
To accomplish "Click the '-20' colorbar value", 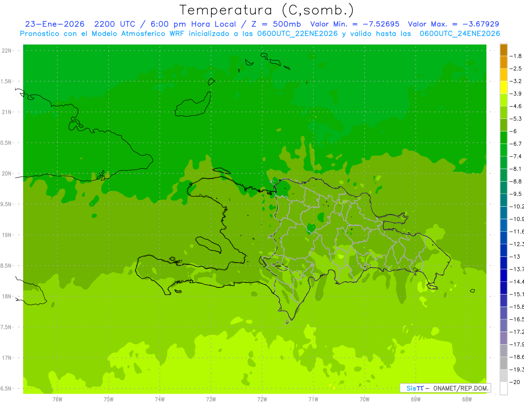I will 515,382.
